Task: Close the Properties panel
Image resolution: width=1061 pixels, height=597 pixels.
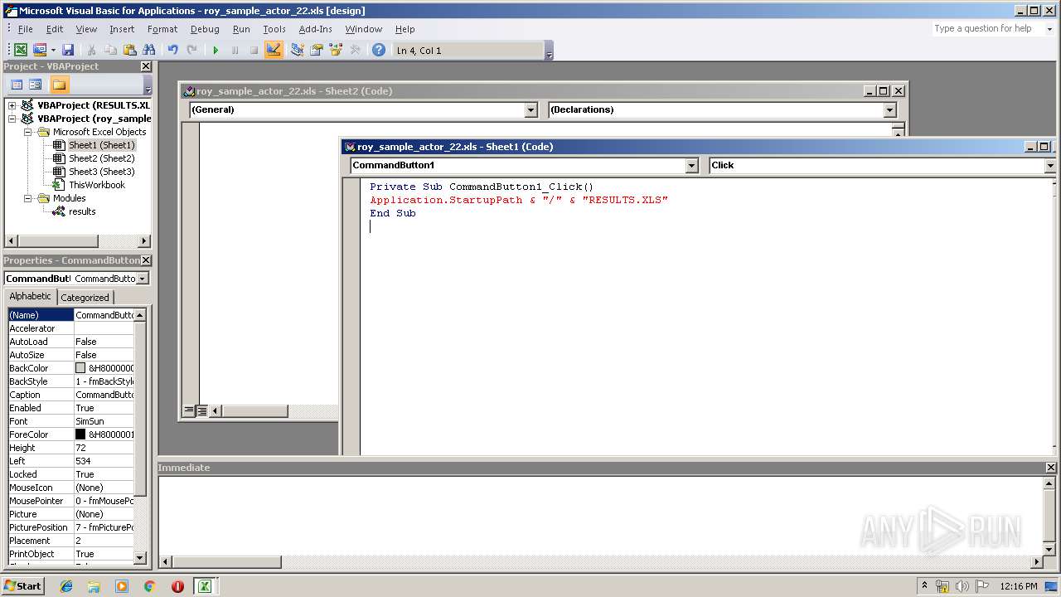Action: point(146,260)
